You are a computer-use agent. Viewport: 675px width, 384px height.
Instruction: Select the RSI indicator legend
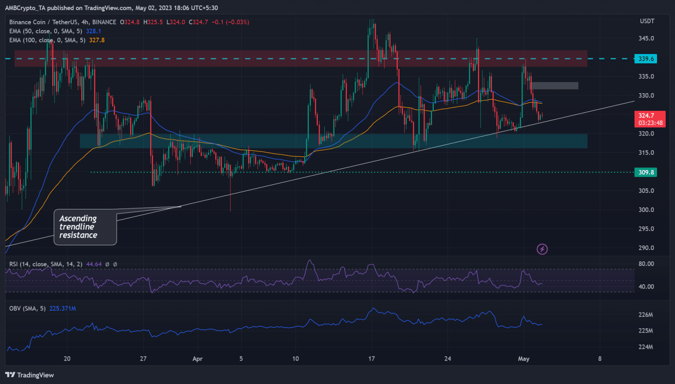pos(46,264)
